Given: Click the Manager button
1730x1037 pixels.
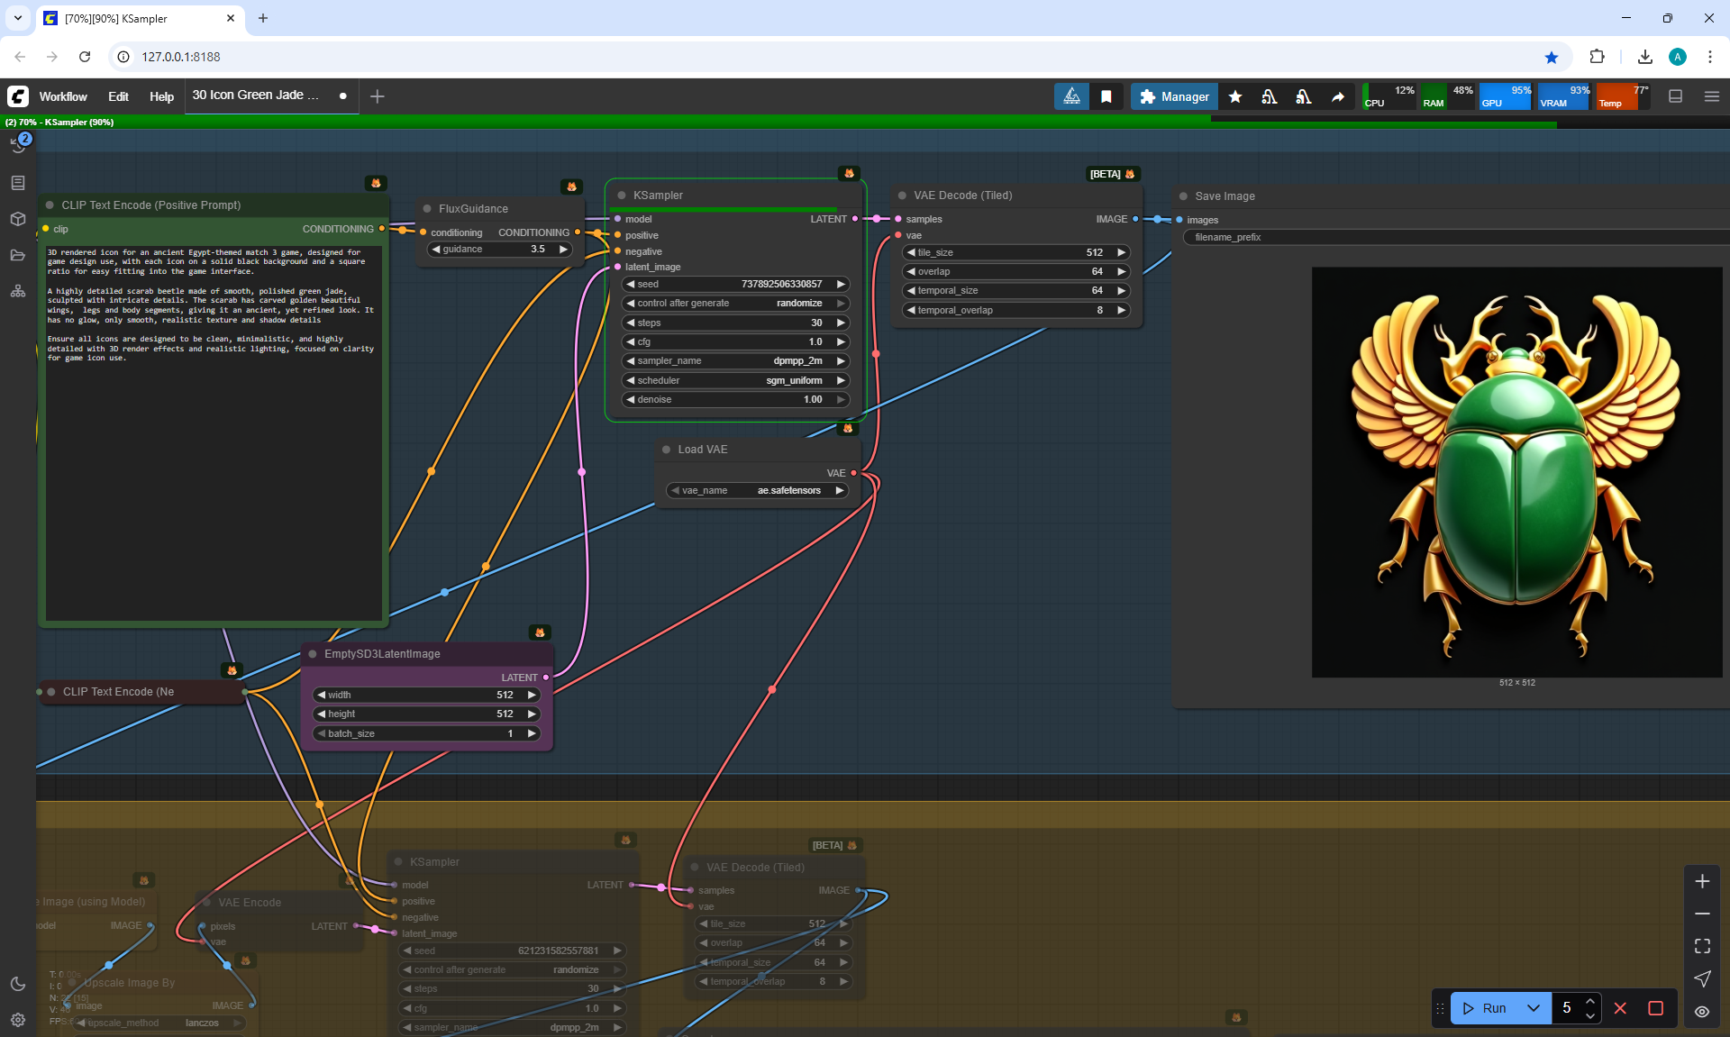Looking at the screenshot, I should click(x=1174, y=96).
